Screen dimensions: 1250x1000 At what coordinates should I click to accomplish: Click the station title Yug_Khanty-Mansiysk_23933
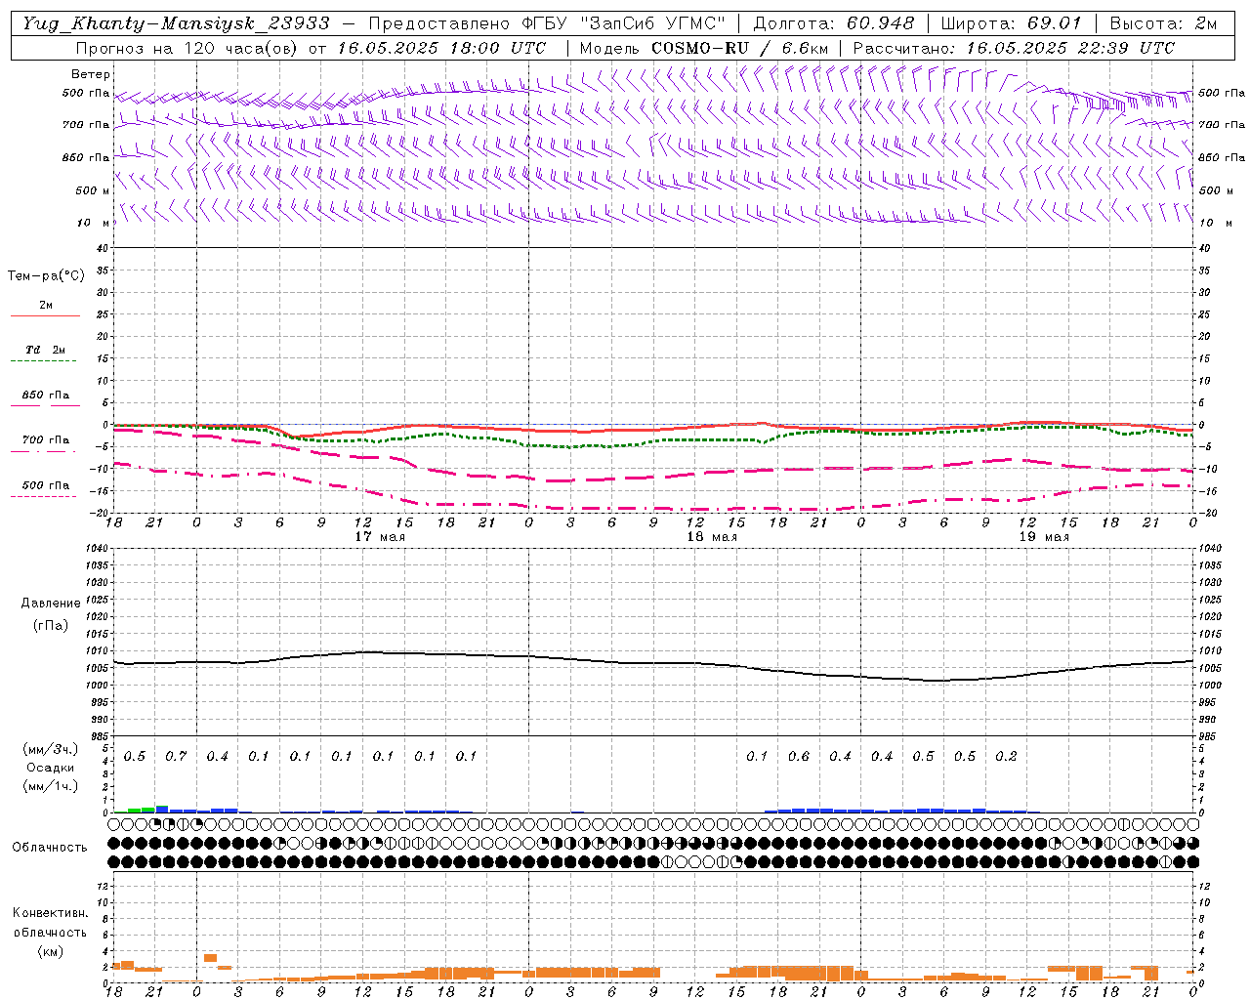click(176, 23)
